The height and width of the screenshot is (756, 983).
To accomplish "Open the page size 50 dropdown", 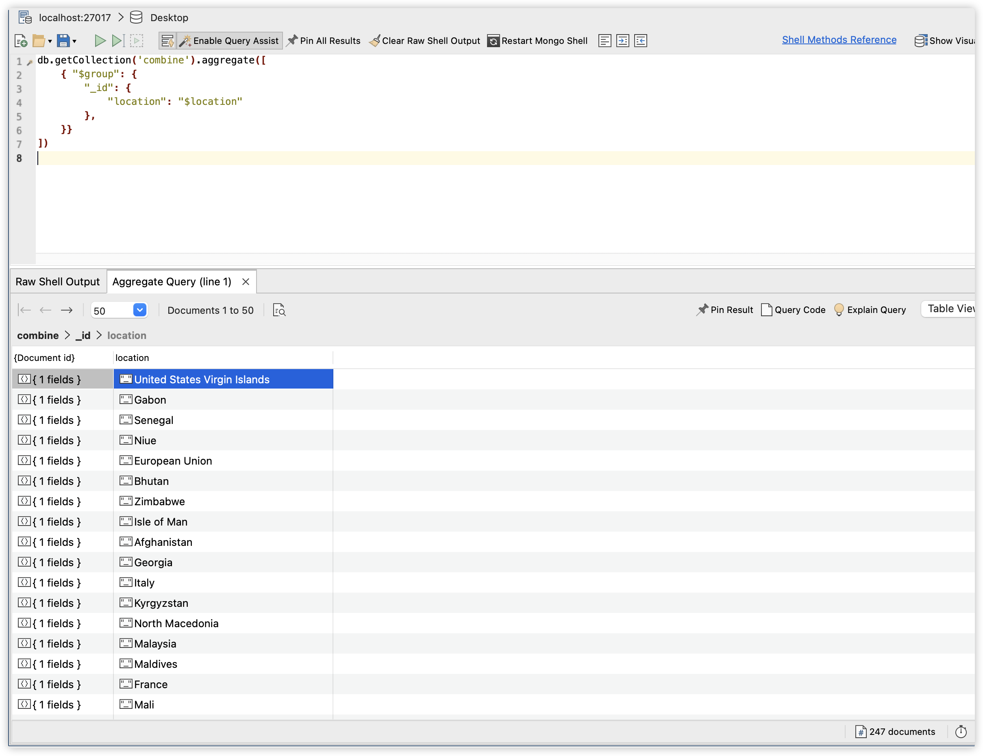I will [139, 310].
